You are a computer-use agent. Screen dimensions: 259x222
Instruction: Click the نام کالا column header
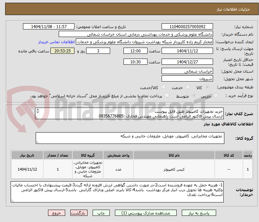pyautogui.click(x=174, y=155)
